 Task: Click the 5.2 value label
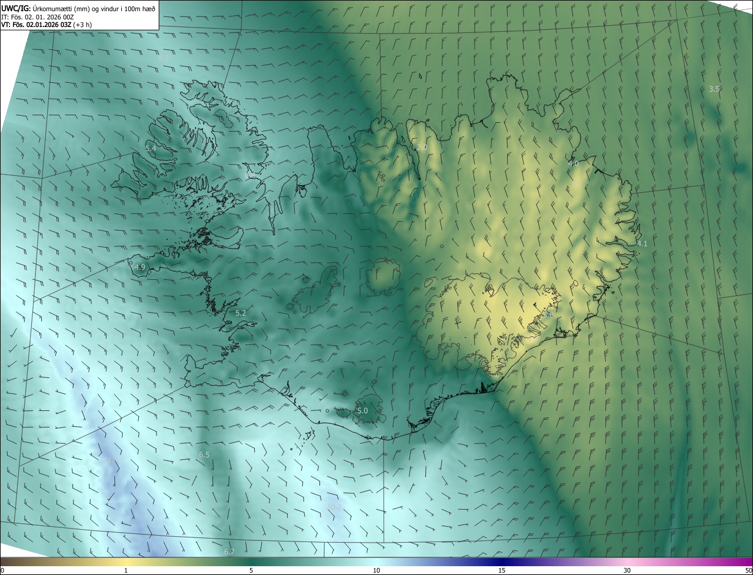[x=241, y=313]
